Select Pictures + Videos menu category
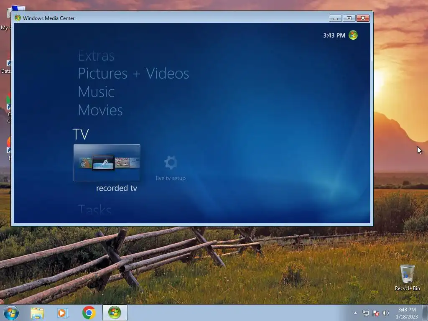The image size is (428, 321). click(x=133, y=74)
